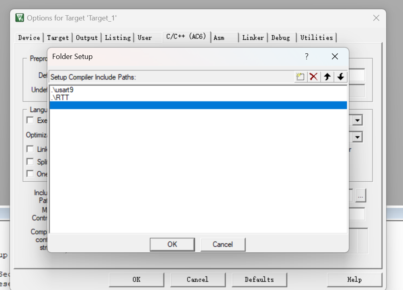
Task: Expand the upper dropdown arrow in Language group
Action: (x=358, y=120)
